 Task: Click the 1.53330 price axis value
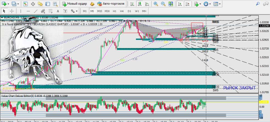coord(264,22)
